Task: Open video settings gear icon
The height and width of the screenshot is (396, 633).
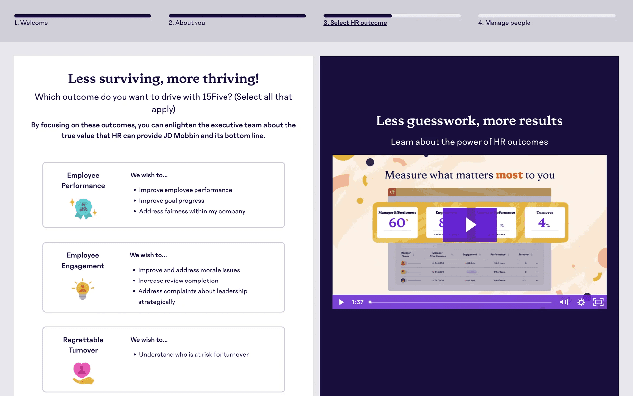Action: pyautogui.click(x=581, y=302)
